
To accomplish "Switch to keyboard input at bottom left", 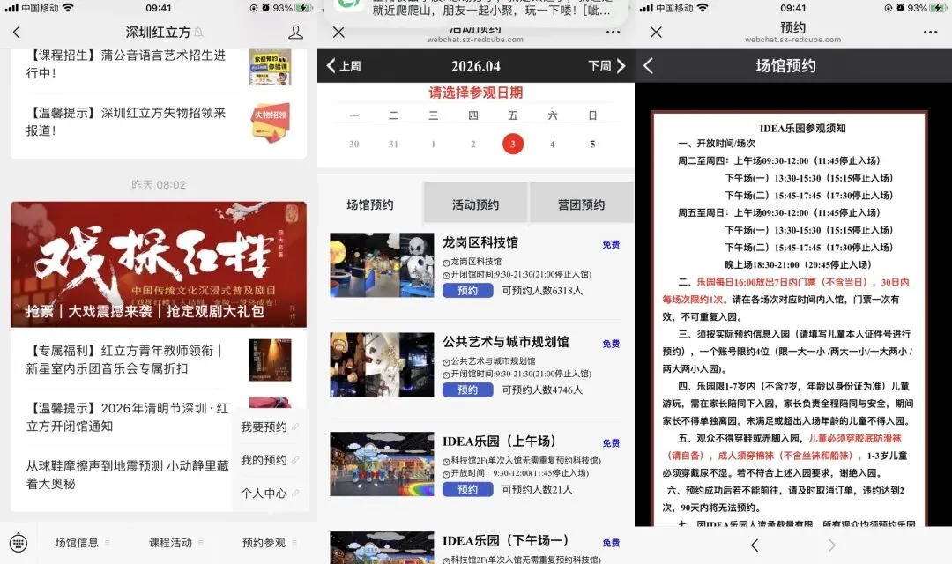I will (x=19, y=542).
